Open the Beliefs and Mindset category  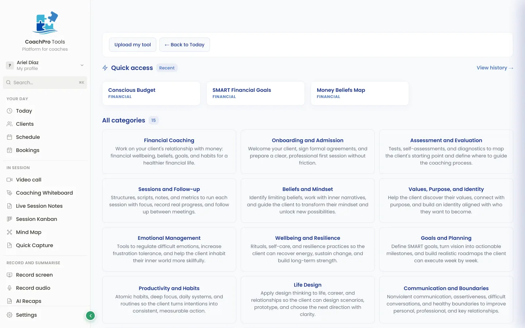point(308,200)
